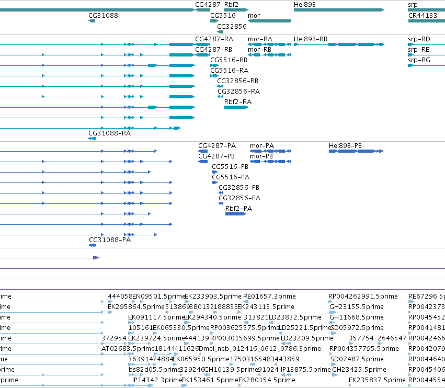The image size is (445, 388).
Task: Open transcript CG32856-RB
Action: 237,81
